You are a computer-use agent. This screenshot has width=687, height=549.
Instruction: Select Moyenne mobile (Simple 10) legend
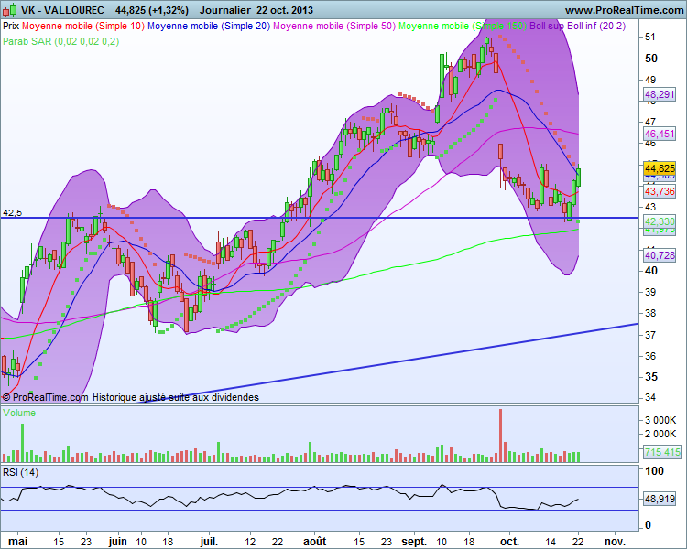pyautogui.click(x=83, y=26)
